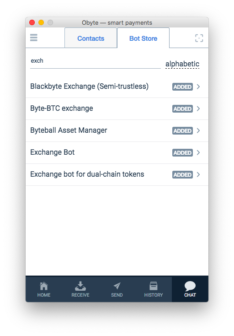Select the Bot Store tab
Image resolution: width=234 pixels, height=336 pixels.
144,38
